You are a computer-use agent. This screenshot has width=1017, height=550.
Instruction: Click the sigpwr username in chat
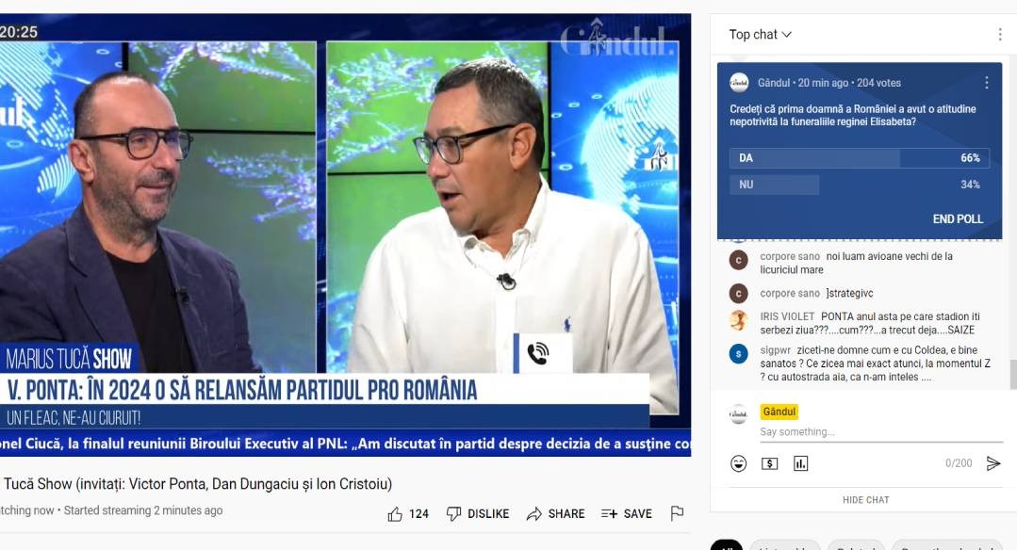coord(775,350)
